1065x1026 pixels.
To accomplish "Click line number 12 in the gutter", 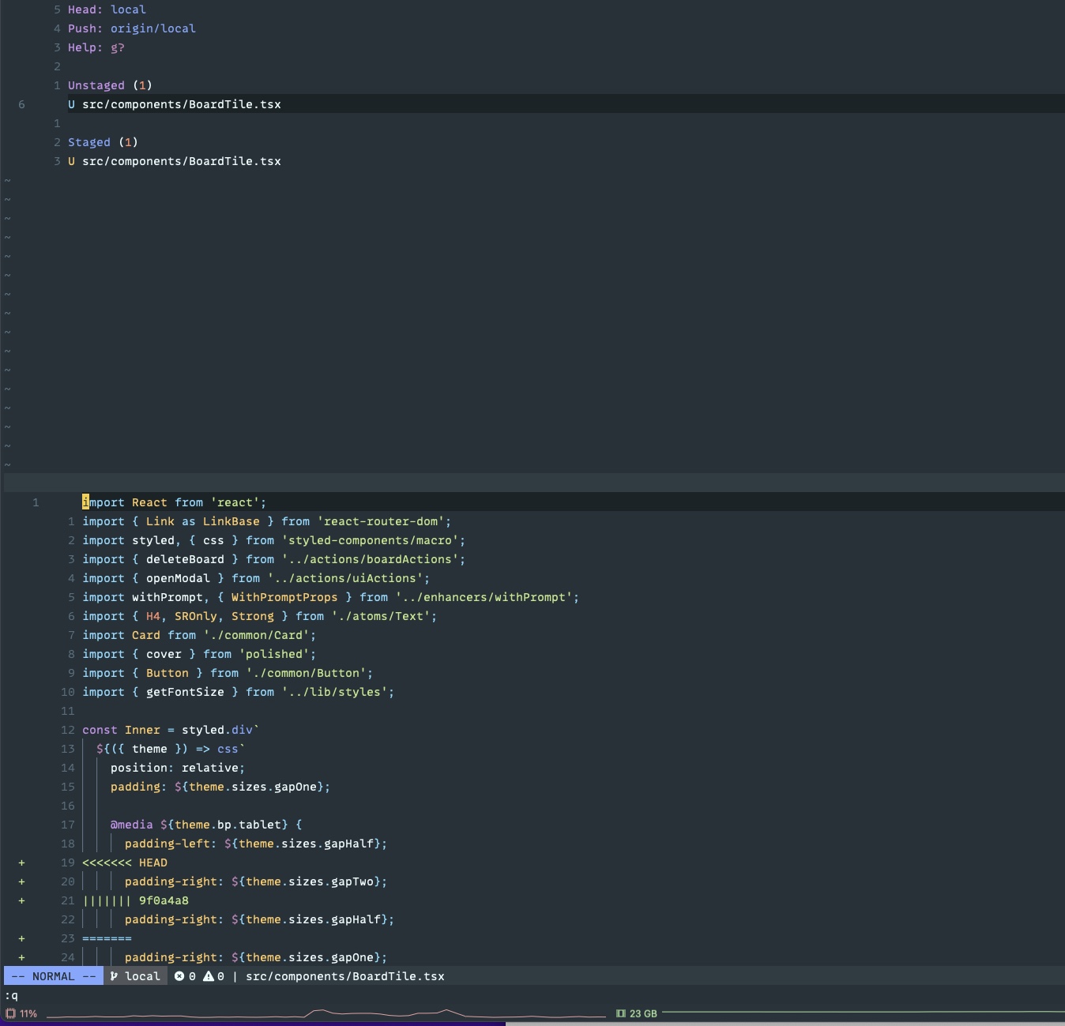I will click(x=68, y=730).
